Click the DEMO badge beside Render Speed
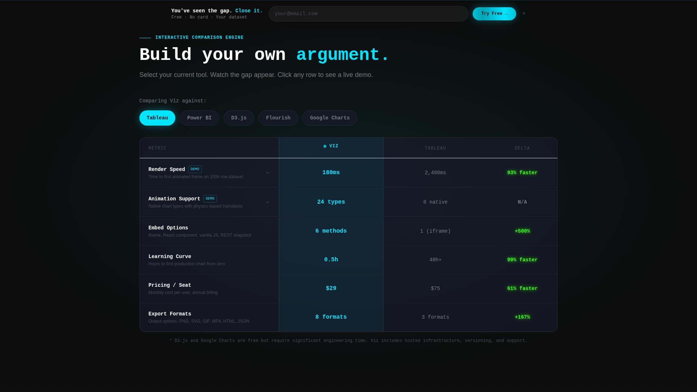This screenshot has width=697, height=392. tap(195, 169)
